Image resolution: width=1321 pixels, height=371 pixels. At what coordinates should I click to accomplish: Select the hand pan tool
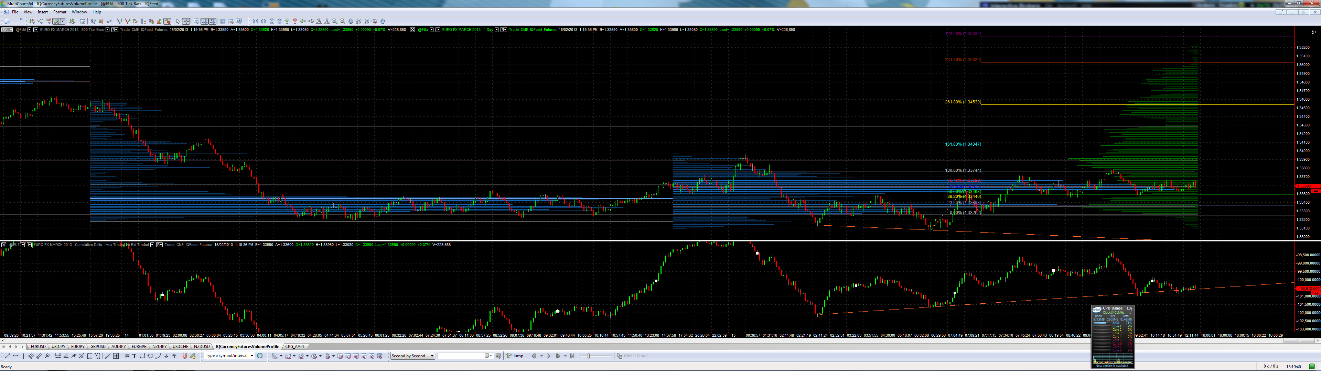(x=383, y=22)
